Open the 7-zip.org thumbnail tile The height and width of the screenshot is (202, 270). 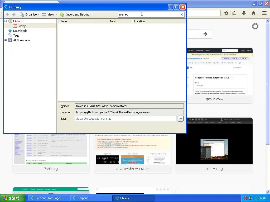coord(51,153)
